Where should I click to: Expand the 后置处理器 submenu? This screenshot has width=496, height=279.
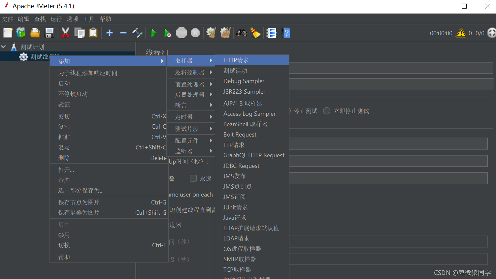click(x=191, y=95)
